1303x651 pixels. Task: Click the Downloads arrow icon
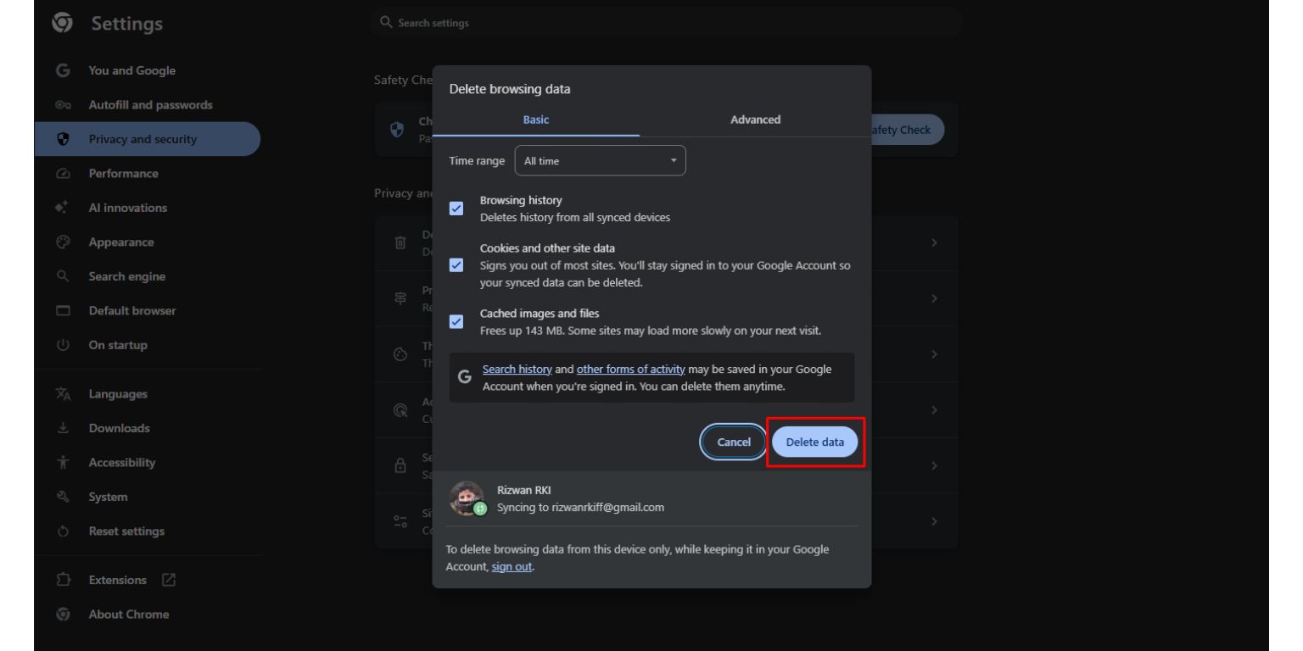coord(62,428)
